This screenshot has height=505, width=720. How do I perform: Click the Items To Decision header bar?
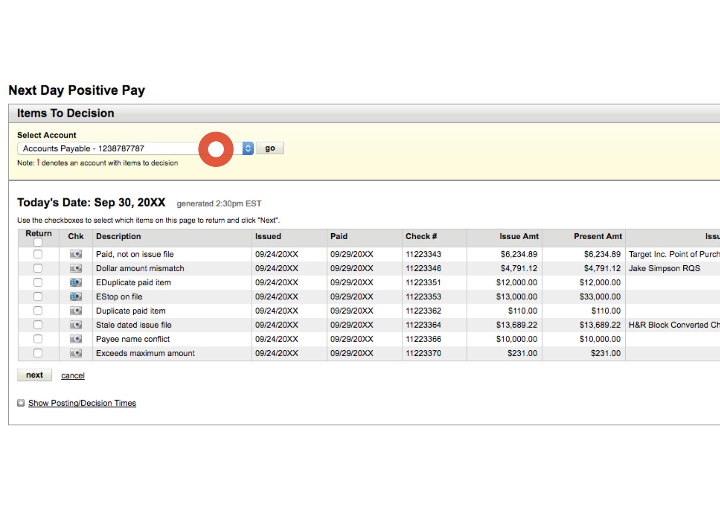click(65, 113)
